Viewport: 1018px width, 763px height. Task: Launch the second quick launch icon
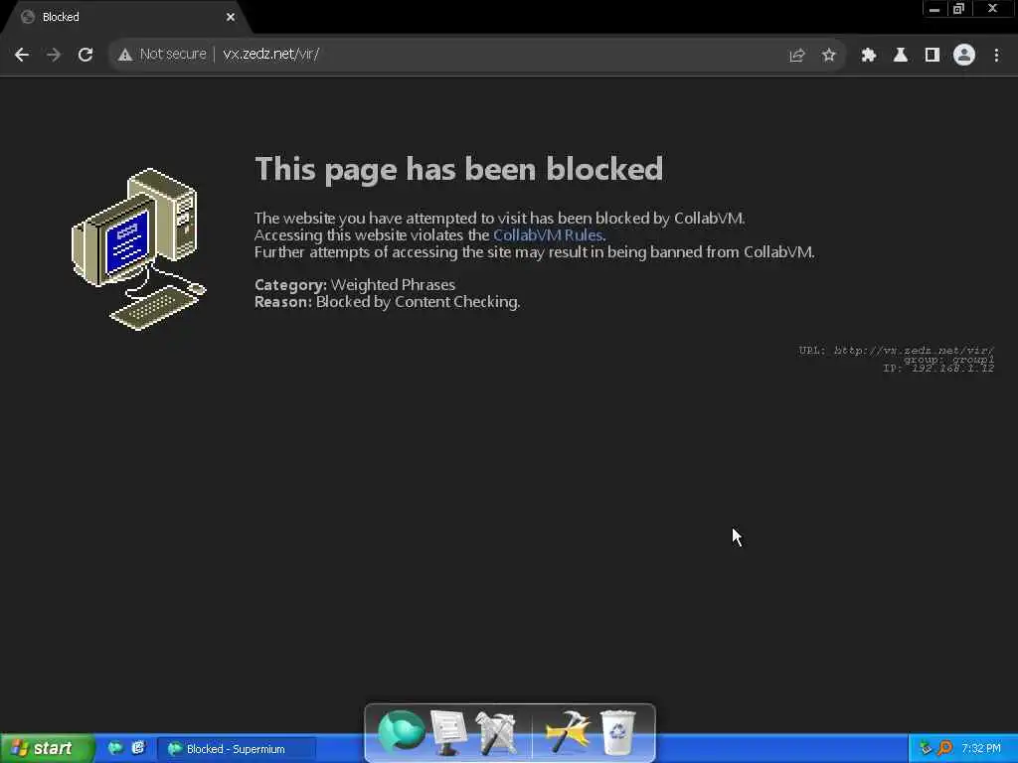click(138, 748)
